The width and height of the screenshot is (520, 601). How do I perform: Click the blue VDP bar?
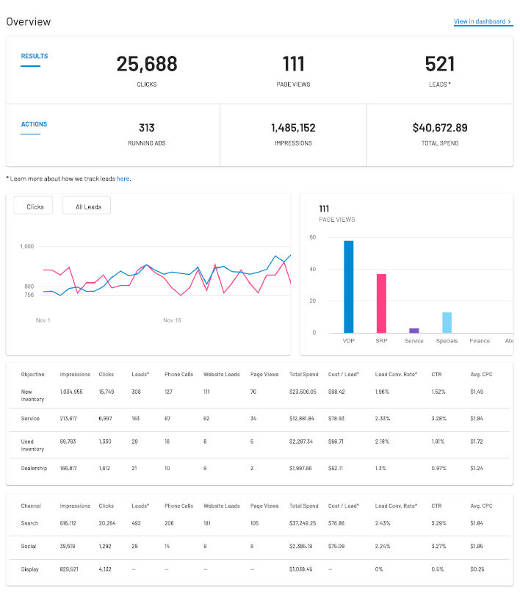348,287
